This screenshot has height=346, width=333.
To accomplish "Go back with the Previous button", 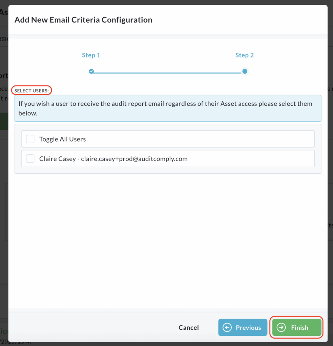I will pos(243,327).
